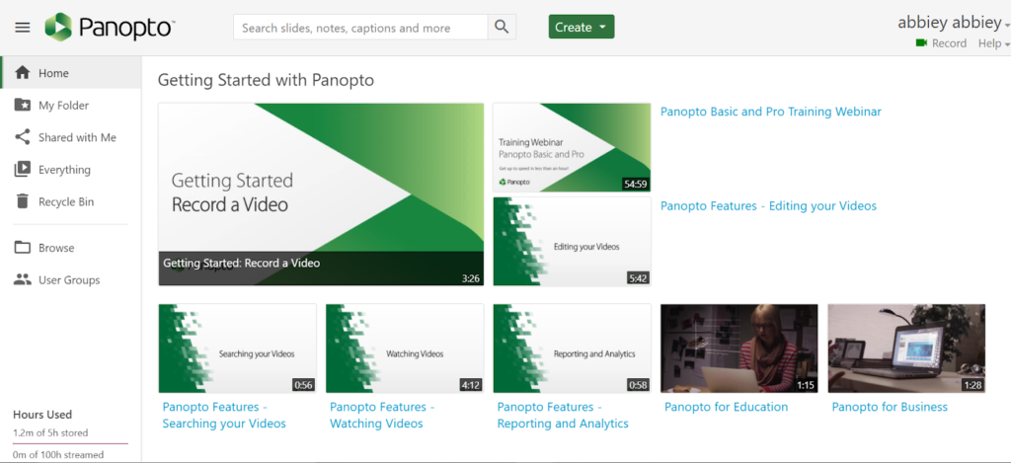Select Browse in the sidebar
The height and width of the screenshot is (463, 1011).
[71, 248]
